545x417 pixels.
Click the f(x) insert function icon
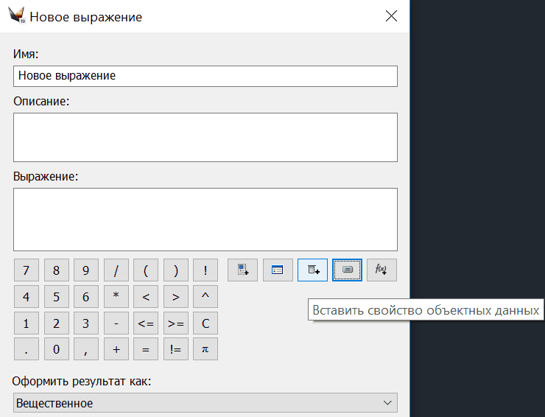381,270
